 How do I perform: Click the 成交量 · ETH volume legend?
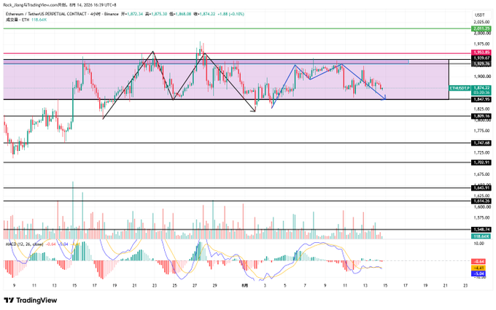[x=18, y=20]
